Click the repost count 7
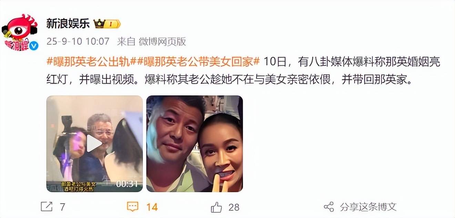Screen dimensions: 455x218 point(62,207)
